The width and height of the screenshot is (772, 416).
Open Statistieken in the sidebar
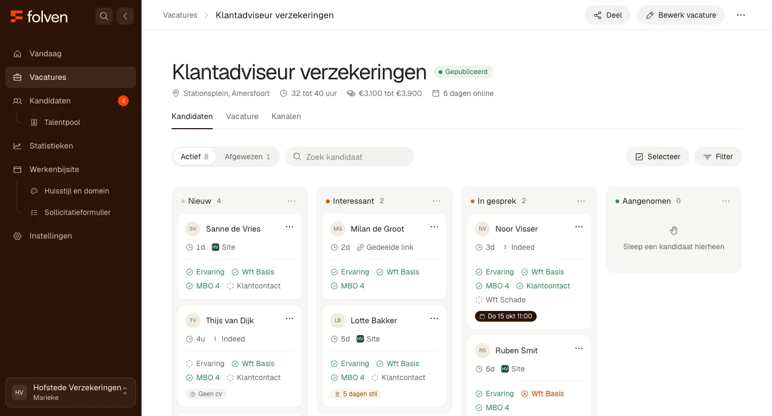(x=71, y=146)
